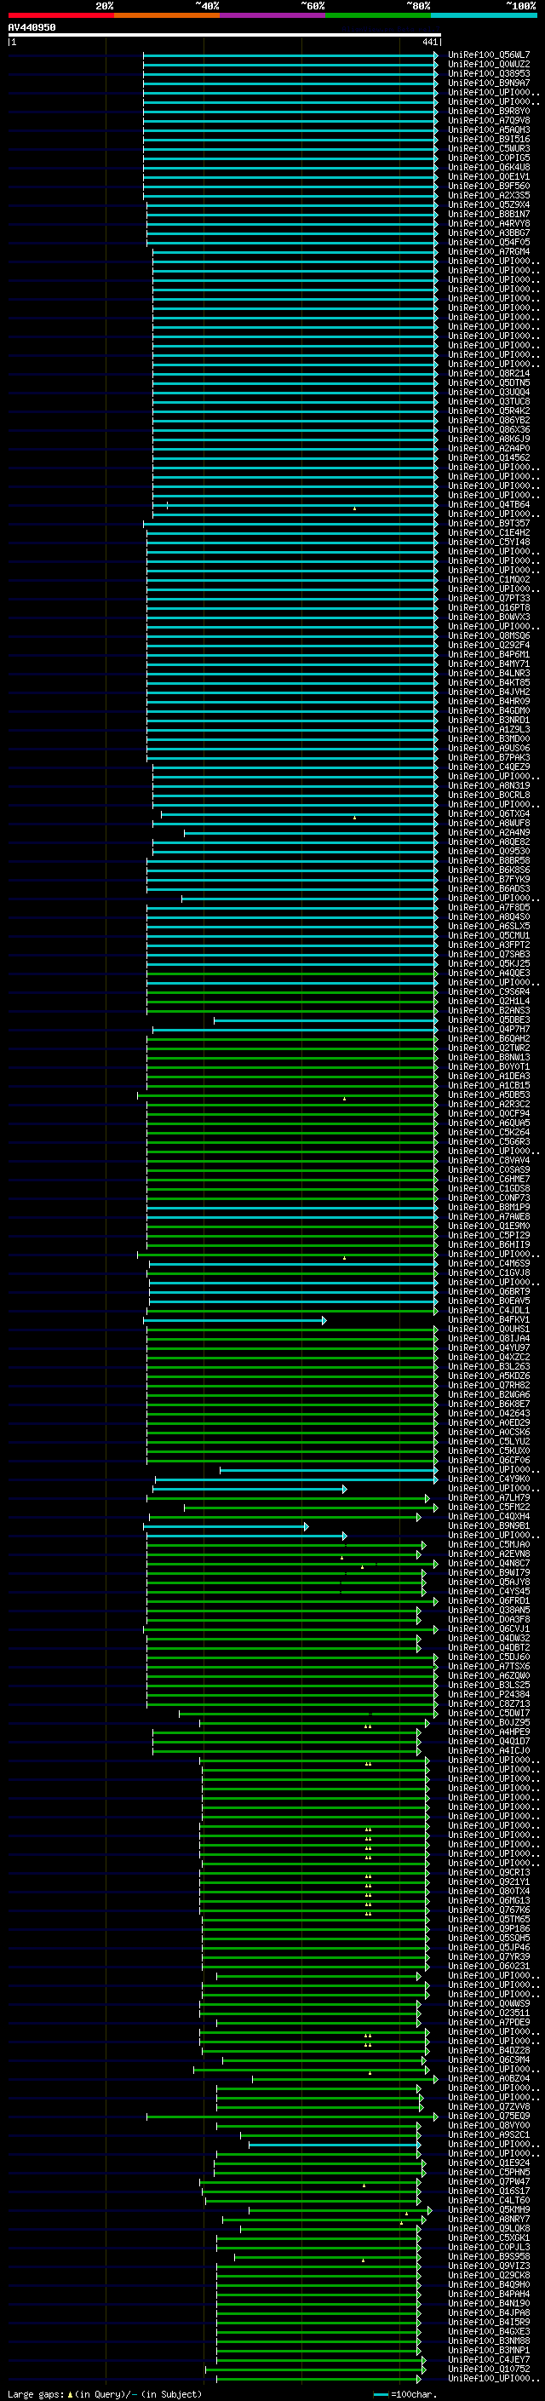Open hit UniRef100_B6ADS3
The height and width of the screenshot is (2401, 545).
[489, 889]
